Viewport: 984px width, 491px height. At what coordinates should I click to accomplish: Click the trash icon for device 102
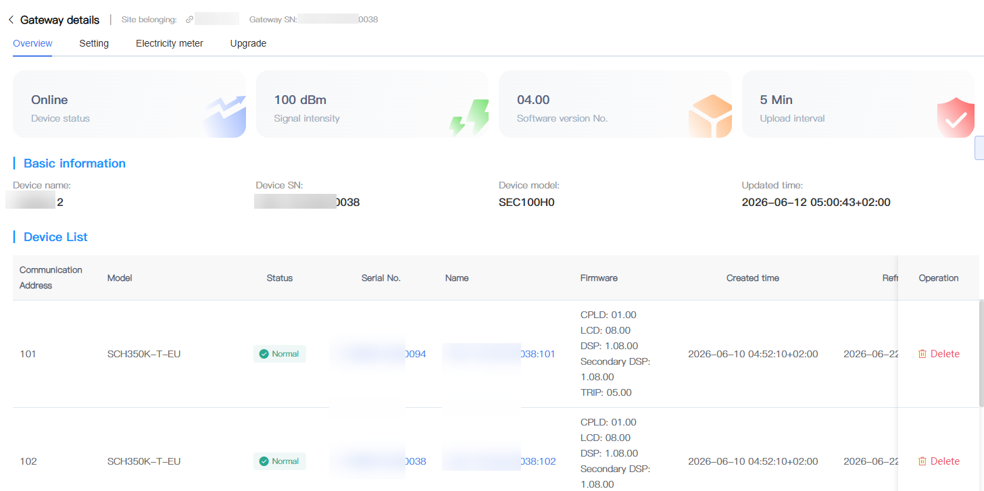click(922, 461)
